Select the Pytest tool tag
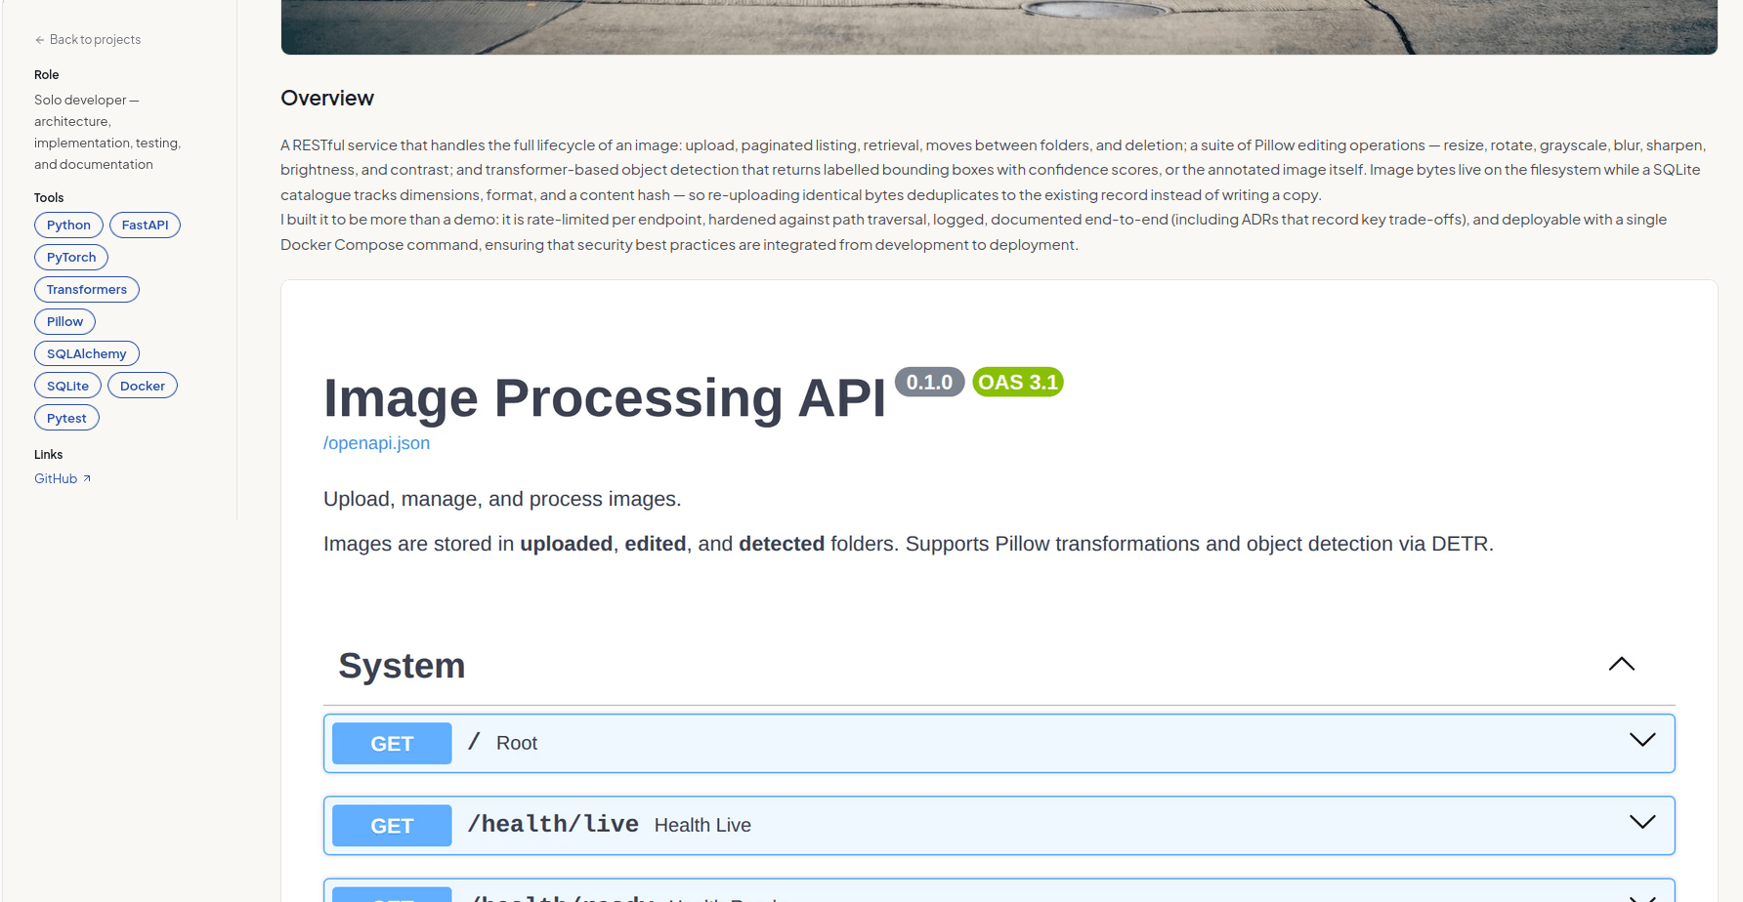The height and width of the screenshot is (902, 1743). tap(66, 419)
